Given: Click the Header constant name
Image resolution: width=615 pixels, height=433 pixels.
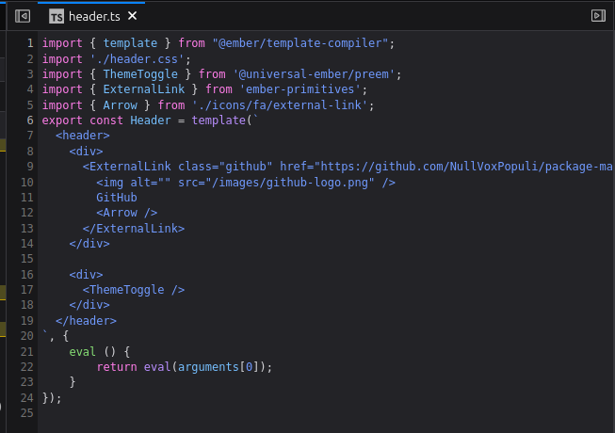Looking at the screenshot, I should tap(151, 120).
